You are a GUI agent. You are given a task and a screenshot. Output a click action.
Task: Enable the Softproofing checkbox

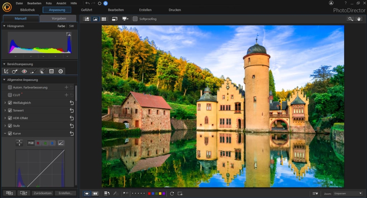[135, 19]
